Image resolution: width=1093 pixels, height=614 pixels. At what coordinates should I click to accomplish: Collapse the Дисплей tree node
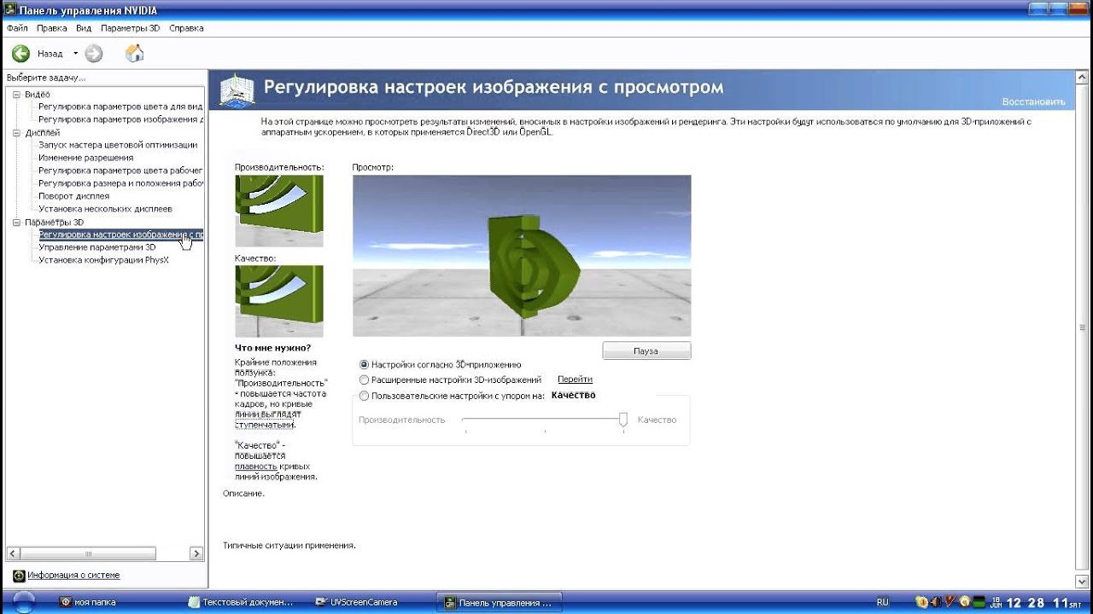tap(16, 133)
